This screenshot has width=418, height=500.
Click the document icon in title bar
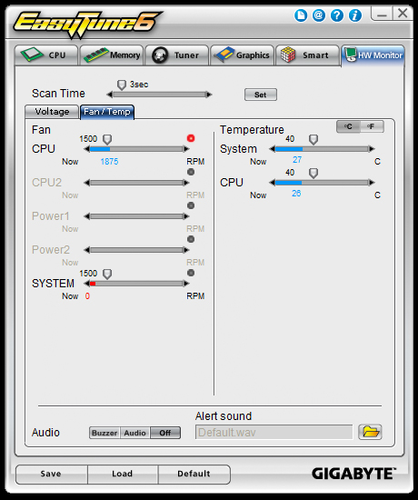[301, 15]
